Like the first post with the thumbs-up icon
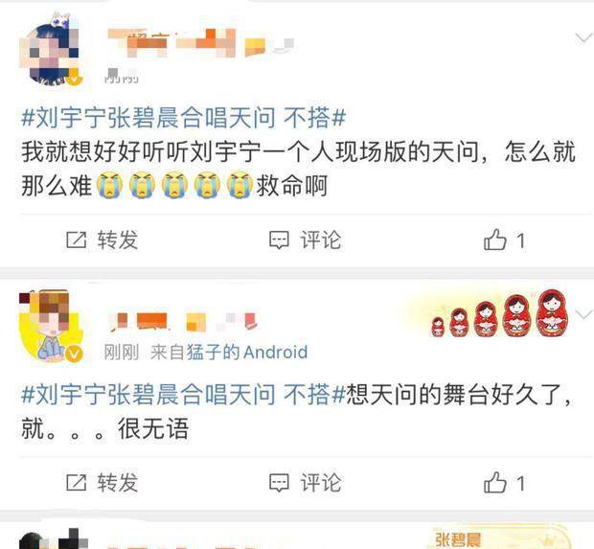594x549 pixels. pos(494,240)
